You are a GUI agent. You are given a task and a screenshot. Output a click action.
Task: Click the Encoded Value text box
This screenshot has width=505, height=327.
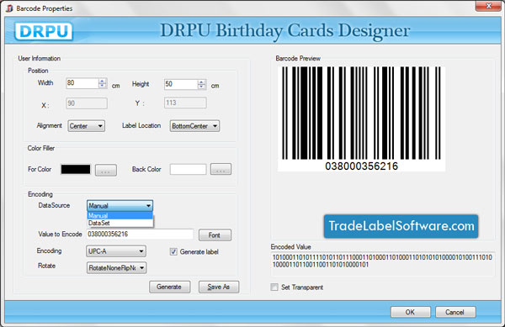(383, 264)
